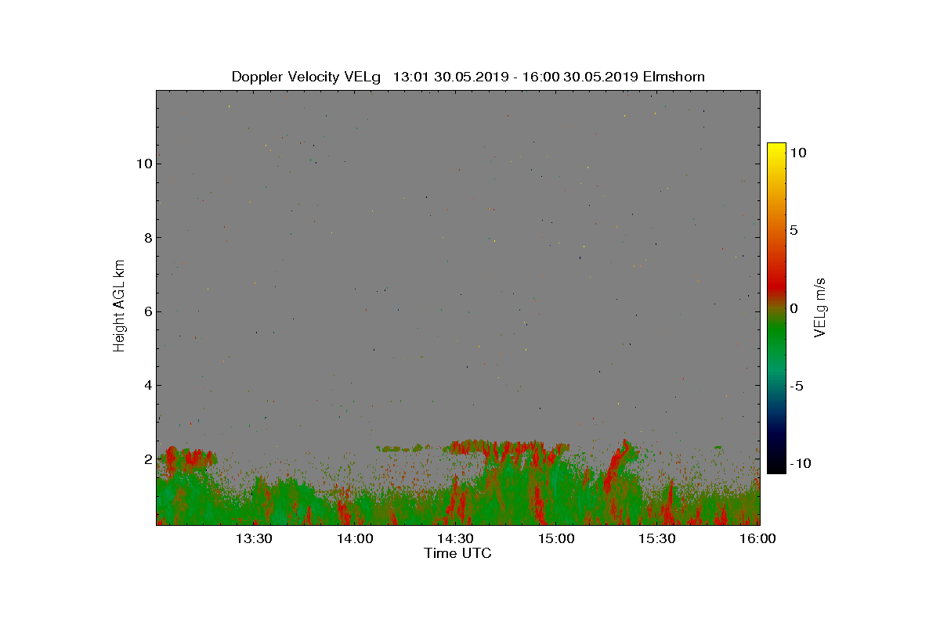The height and width of the screenshot is (626, 940).
Task: Click the 2 km height tick label
Action: click(x=147, y=459)
